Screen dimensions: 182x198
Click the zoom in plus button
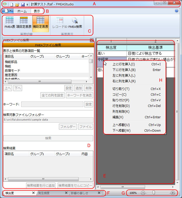(x=173, y=193)
